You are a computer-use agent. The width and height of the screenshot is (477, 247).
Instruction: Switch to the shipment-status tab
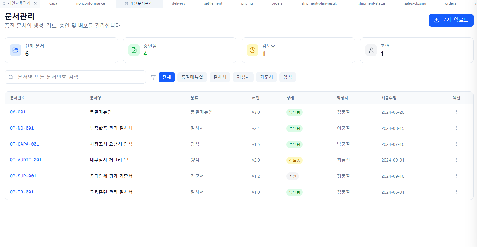[372, 3]
